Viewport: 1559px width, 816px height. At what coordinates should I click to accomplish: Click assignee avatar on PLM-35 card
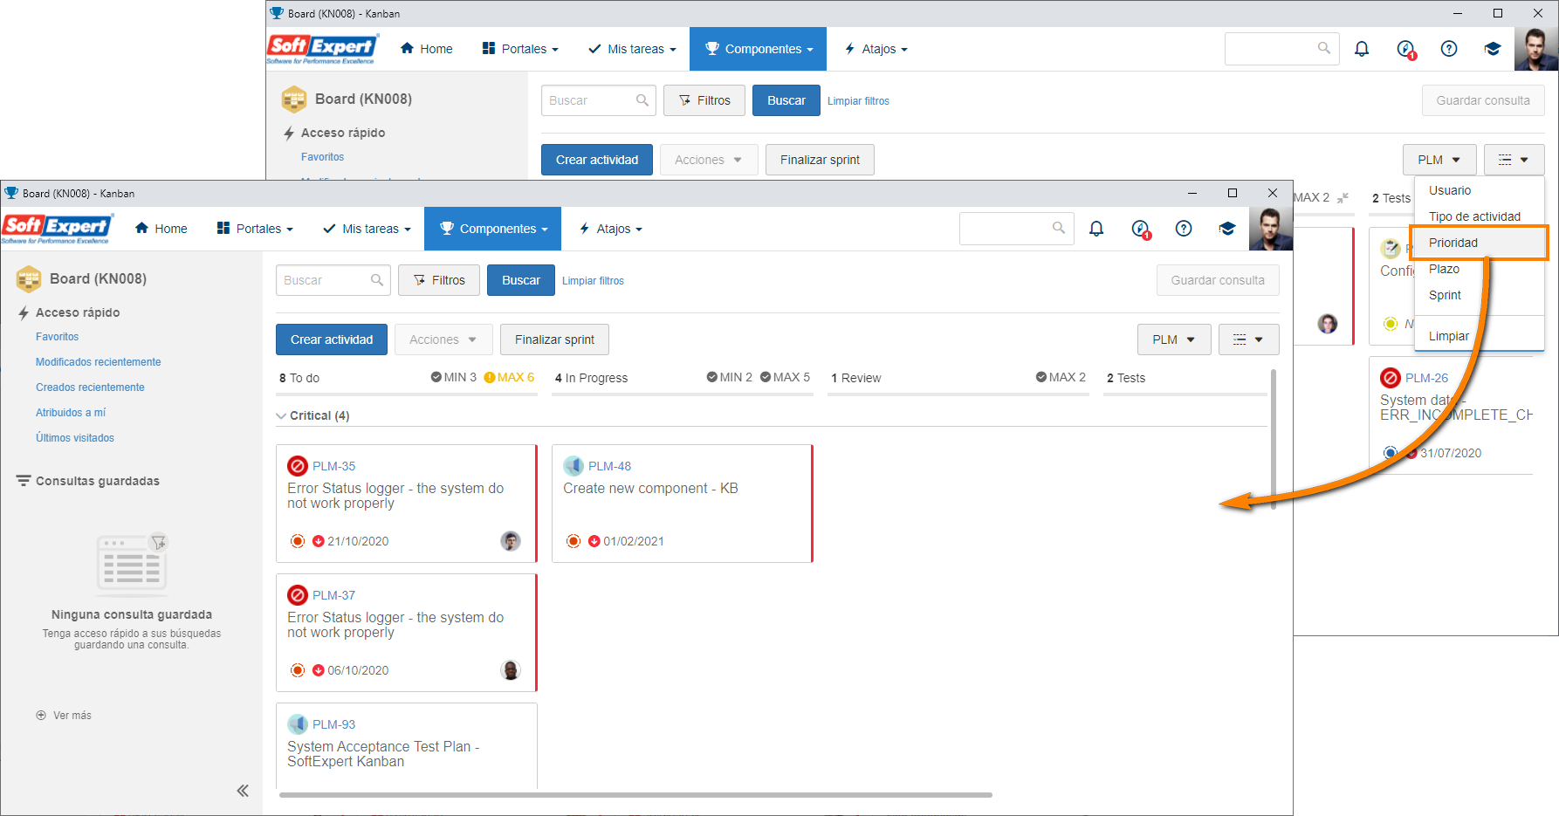tap(511, 541)
